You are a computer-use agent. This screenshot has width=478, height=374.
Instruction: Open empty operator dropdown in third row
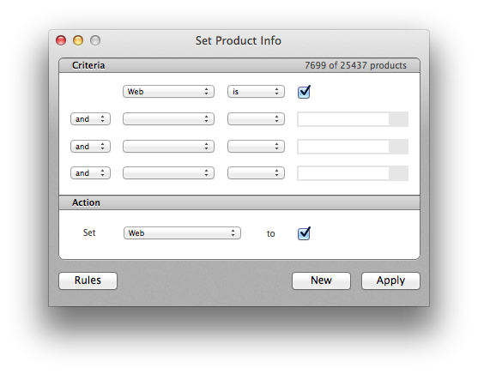coord(256,147)
